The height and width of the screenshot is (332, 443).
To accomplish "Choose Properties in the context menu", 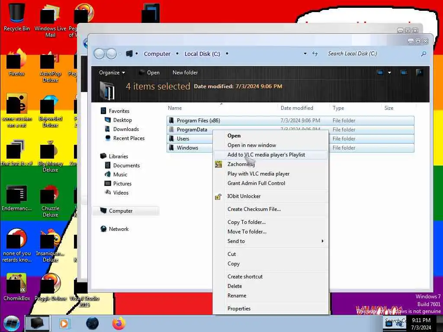I will coord(271,309).
